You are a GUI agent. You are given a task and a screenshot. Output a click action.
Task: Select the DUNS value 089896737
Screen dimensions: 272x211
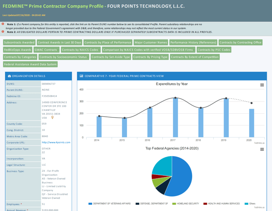point(48,84)
